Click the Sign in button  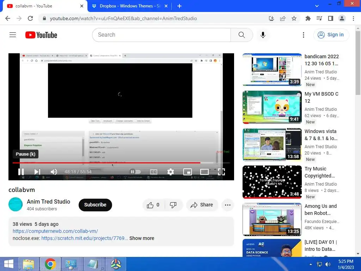[x=331, y=35]
